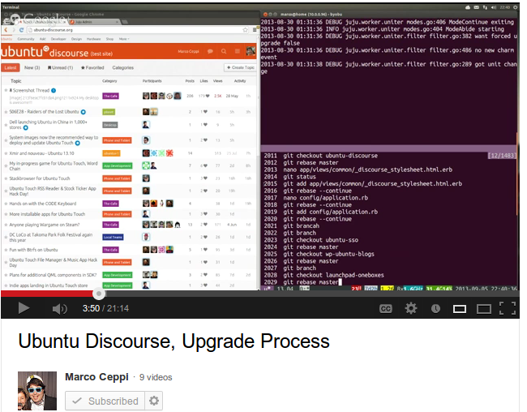Click the browser back arrow
This screenshot has width=527, height=412.
(x=6, y=30)
